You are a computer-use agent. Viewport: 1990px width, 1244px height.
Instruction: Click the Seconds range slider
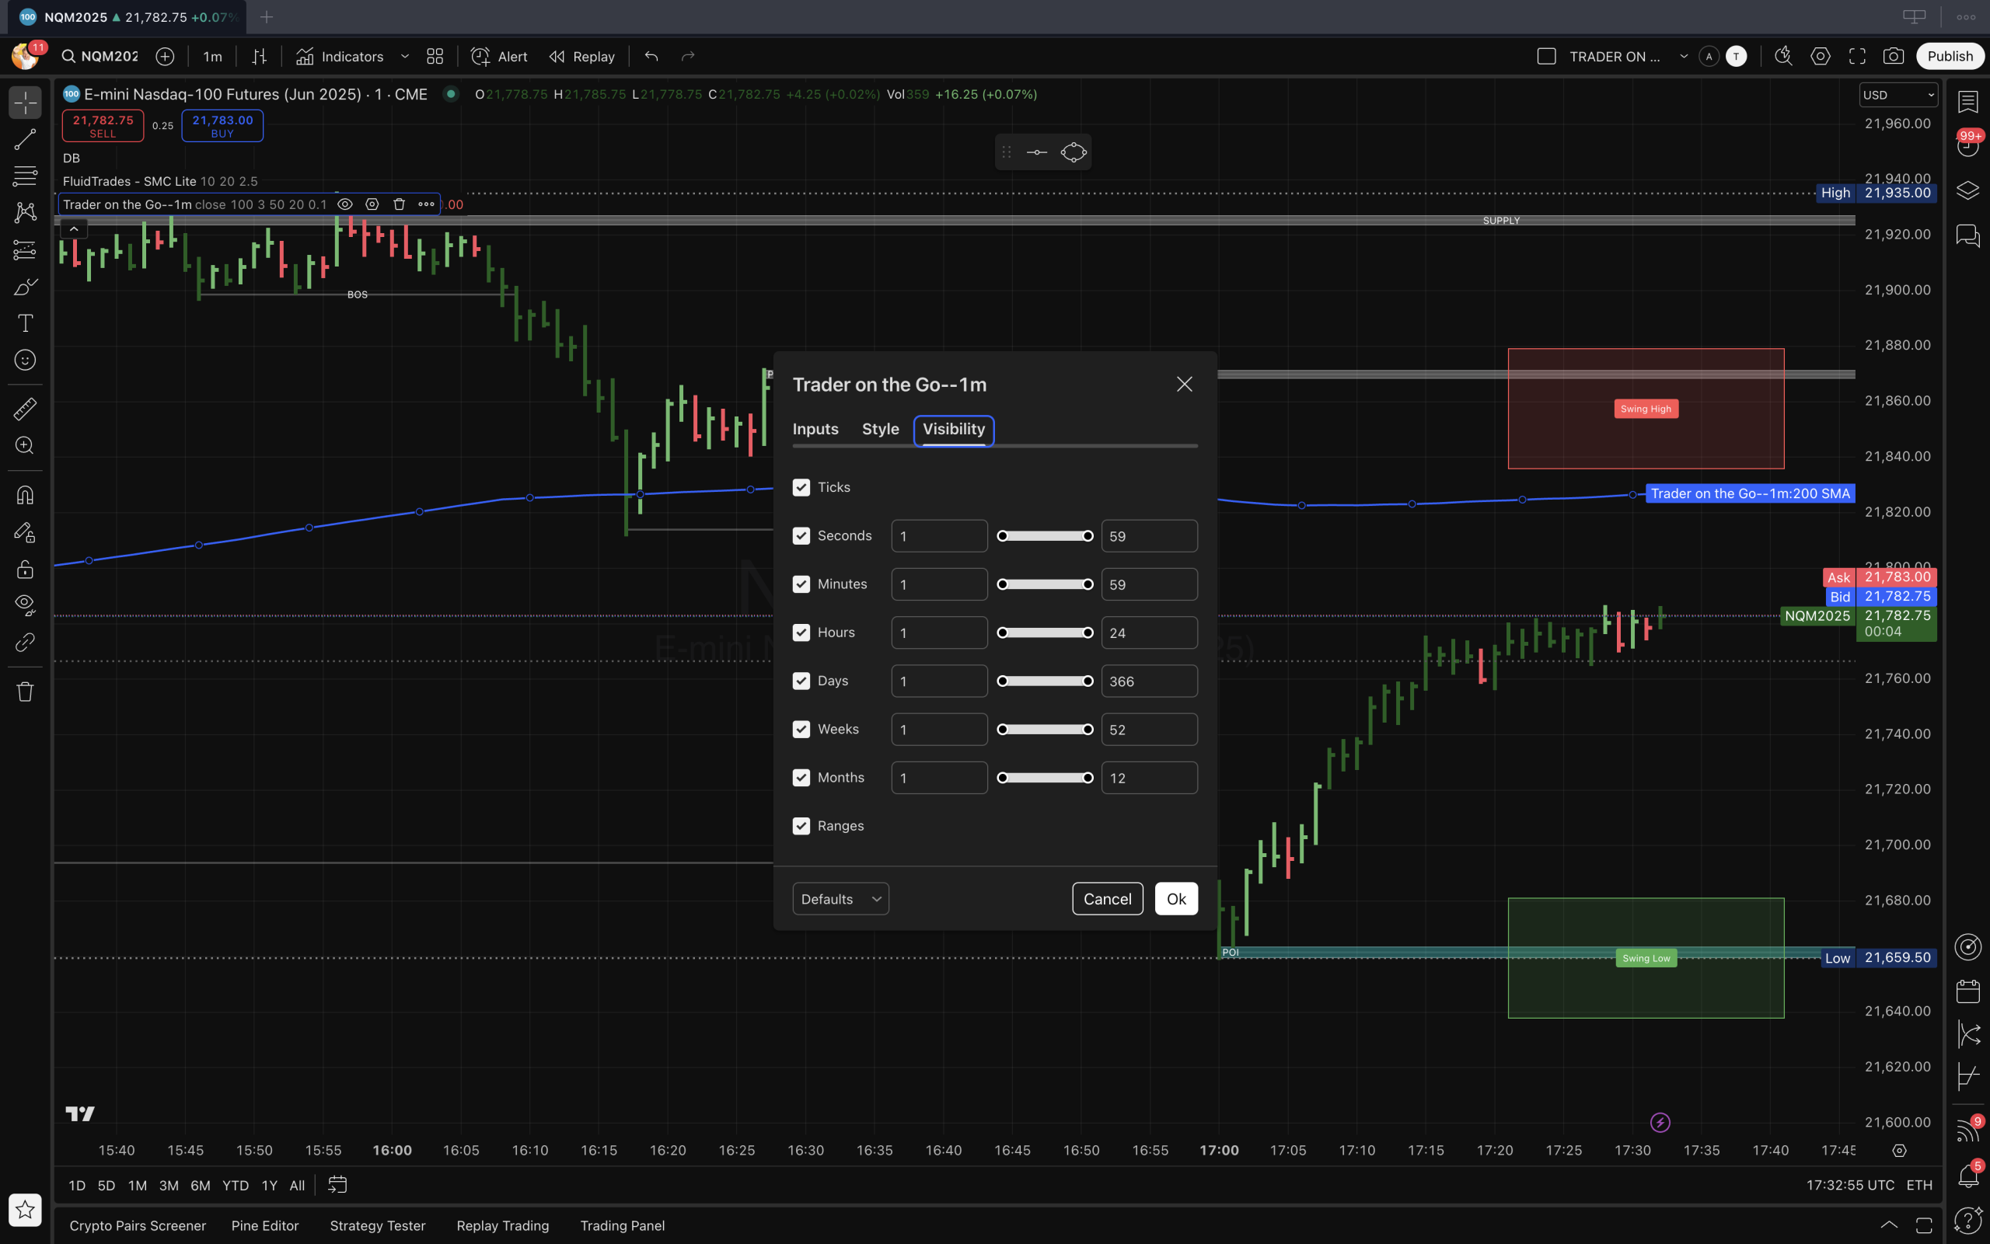[x=1045, y=535]
